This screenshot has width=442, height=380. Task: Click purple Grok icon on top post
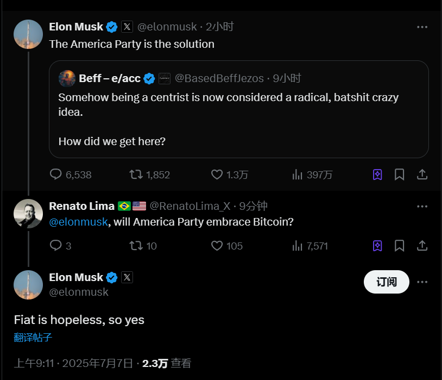(x=377, y=175)
